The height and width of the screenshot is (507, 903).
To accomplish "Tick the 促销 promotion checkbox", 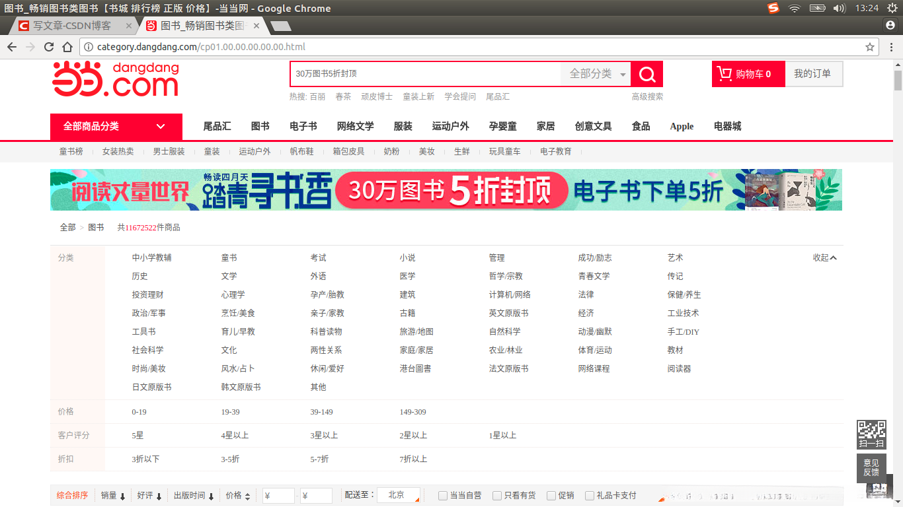I will pos(551,496).
